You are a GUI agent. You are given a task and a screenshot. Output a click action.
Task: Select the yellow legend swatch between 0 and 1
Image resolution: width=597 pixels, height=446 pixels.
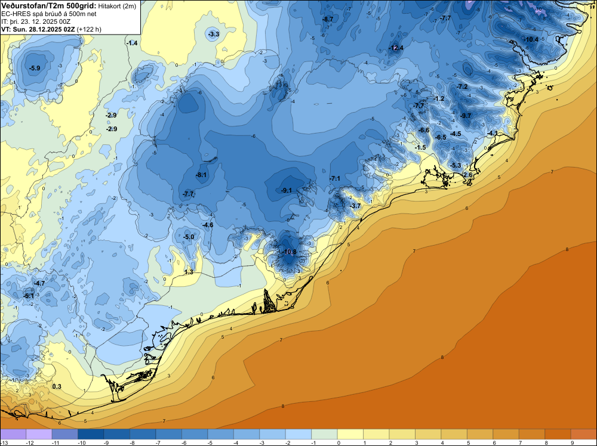(x=350, y=434)
